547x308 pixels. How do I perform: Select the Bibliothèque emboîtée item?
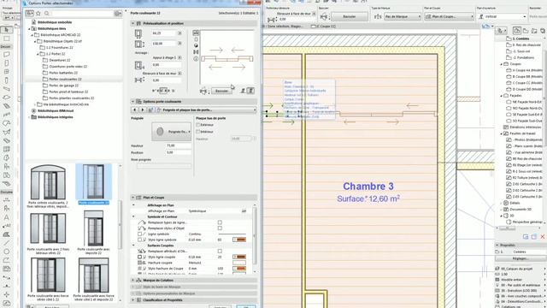click(x=55, y=22)
